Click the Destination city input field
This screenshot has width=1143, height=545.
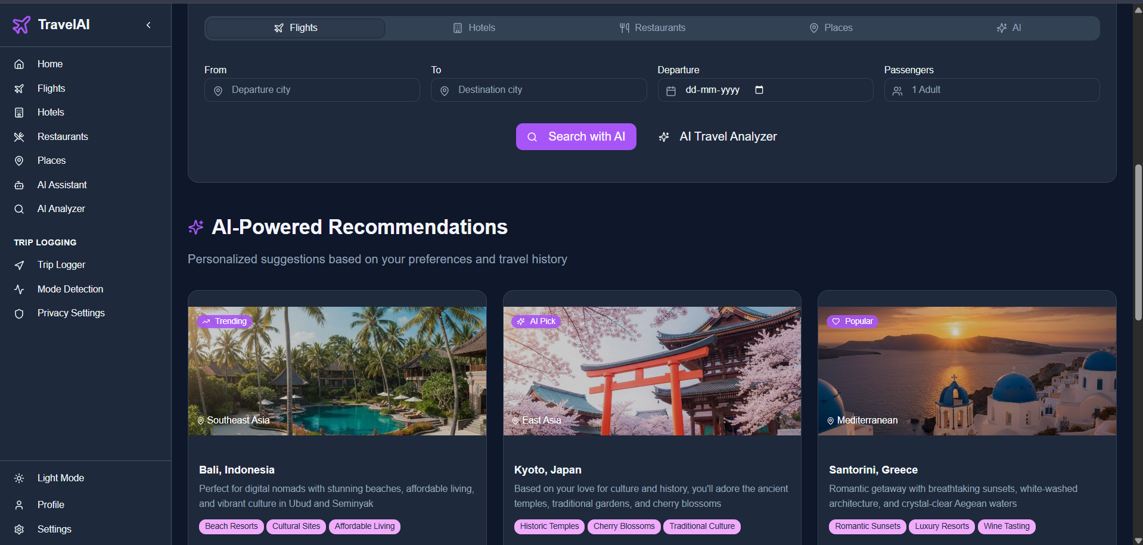539,90
